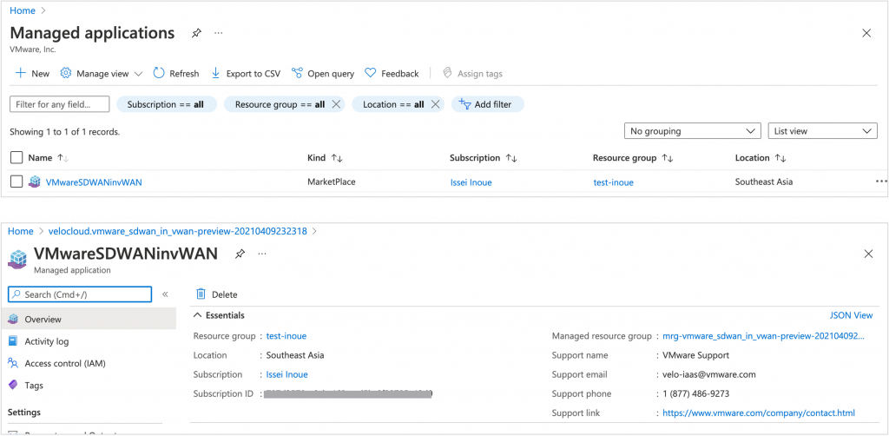Click the Feedback heart icon
This screenshot has height=436, width=889.
371,74
